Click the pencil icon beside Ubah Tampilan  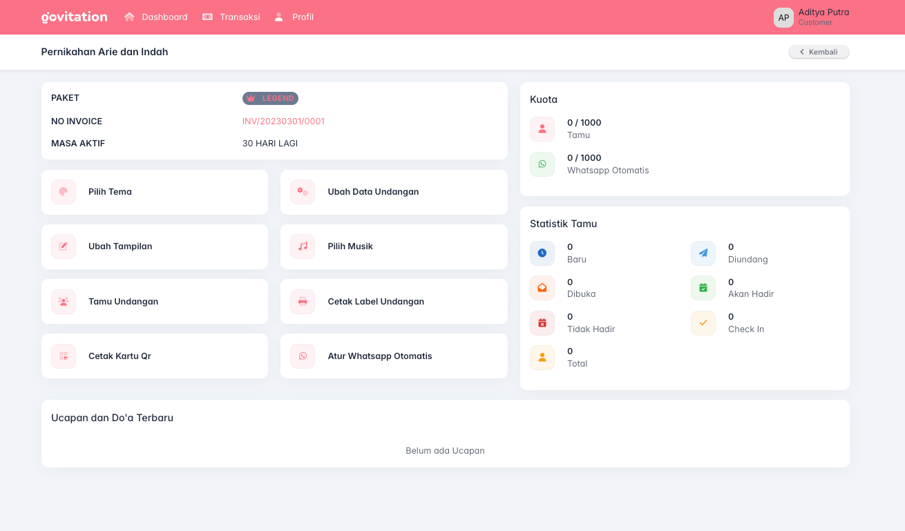[64, 247]
